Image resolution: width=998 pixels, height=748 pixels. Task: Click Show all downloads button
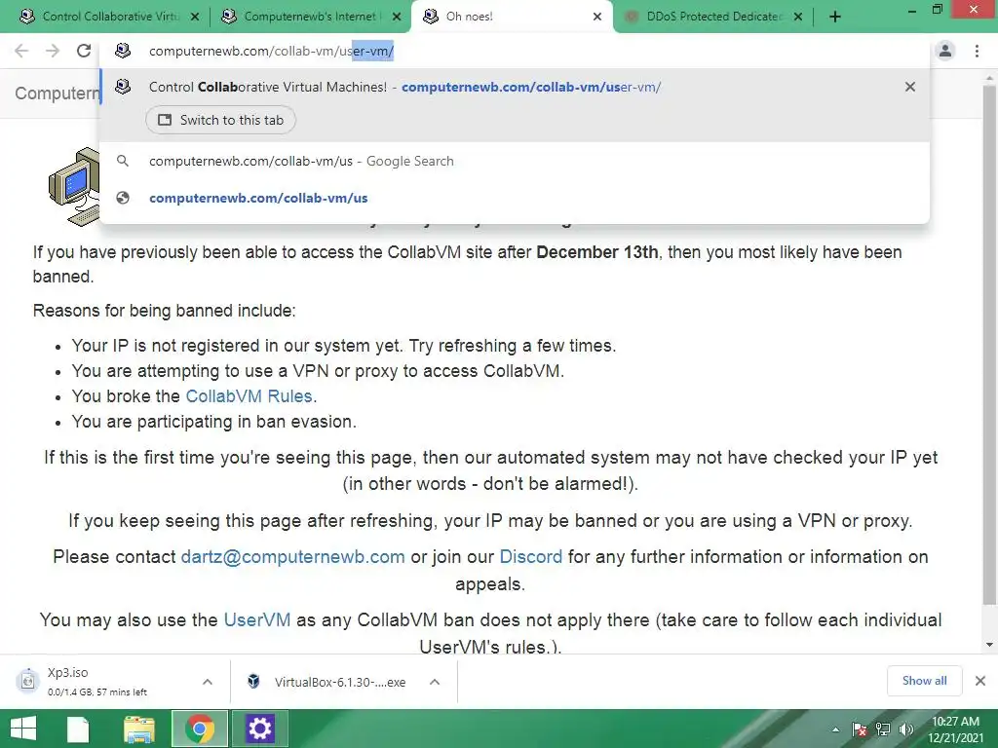[x=924, y=681]
